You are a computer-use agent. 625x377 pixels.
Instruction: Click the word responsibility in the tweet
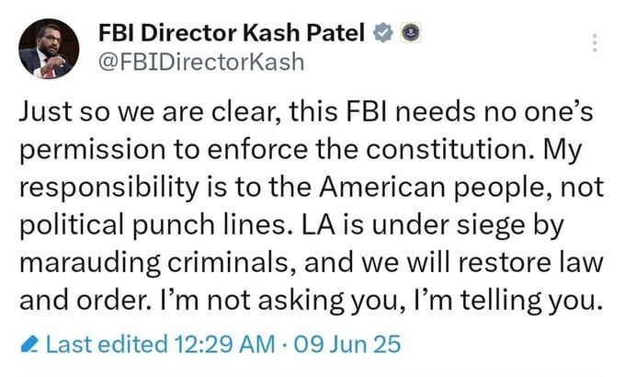coord(108,188)
